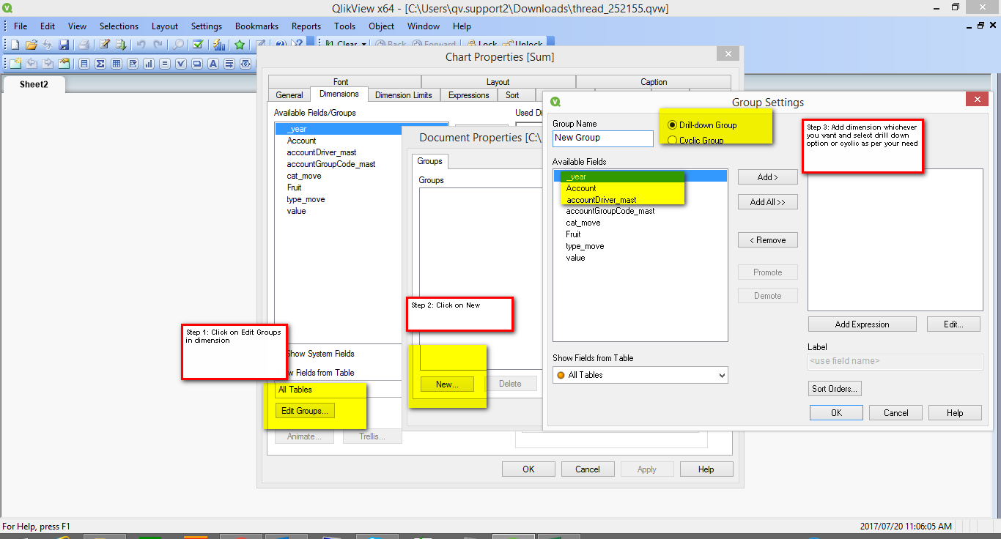
Task: Select the Cyclic Group radio button
Action: [x=672, y=140]
